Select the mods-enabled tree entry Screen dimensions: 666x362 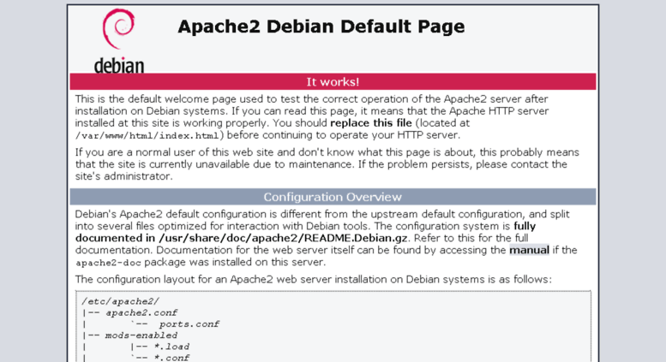141,335
